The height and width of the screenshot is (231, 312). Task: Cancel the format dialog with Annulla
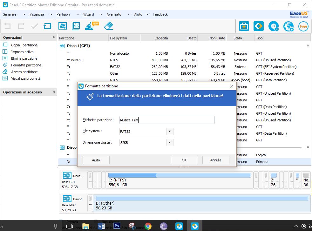pyautogui.click(x=216, y=160)
